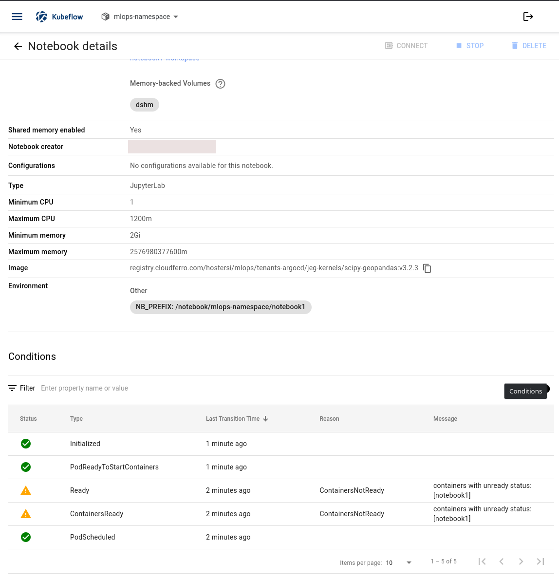Select the JupyterLab type value
This screenshot has height=579, width=559.
click(x=148, y=186)
